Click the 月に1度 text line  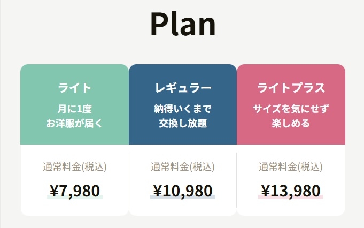75,109
